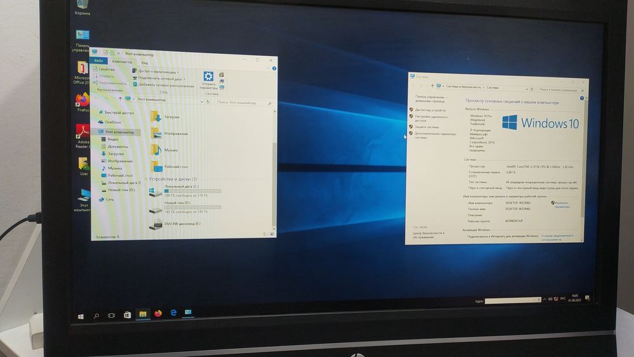The image size is (634, 357).
Task: Click the Explorer refresh button
Action: pyautogui.click(x=208, y=102)
